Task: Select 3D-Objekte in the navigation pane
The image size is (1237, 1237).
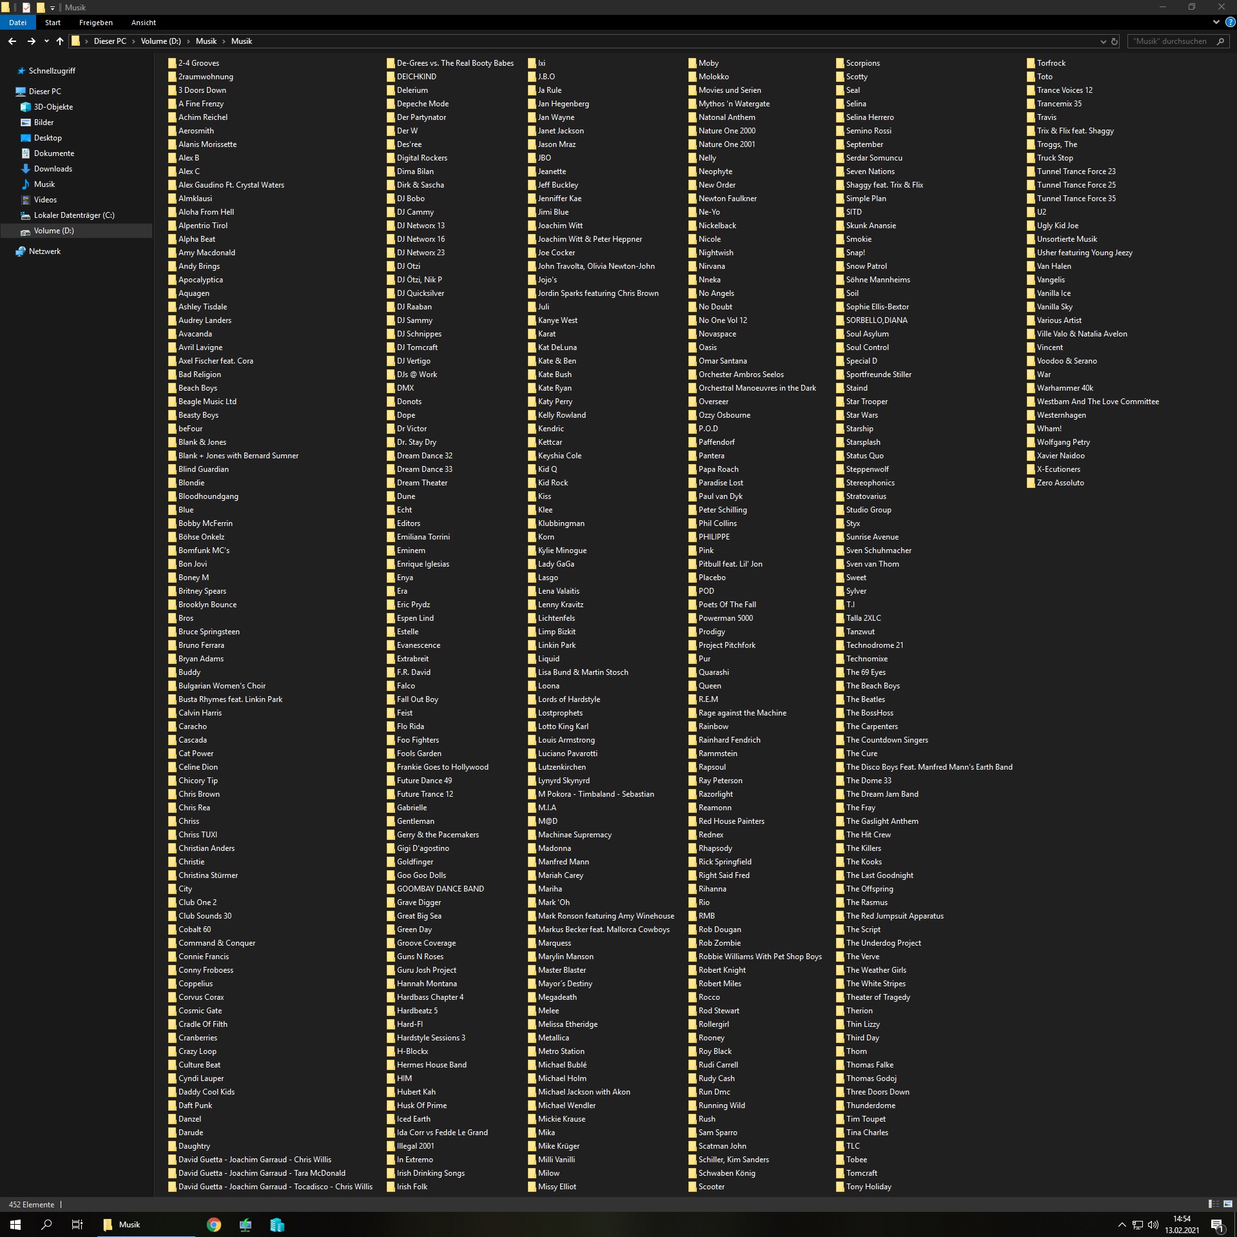Action: click(47, 107)
